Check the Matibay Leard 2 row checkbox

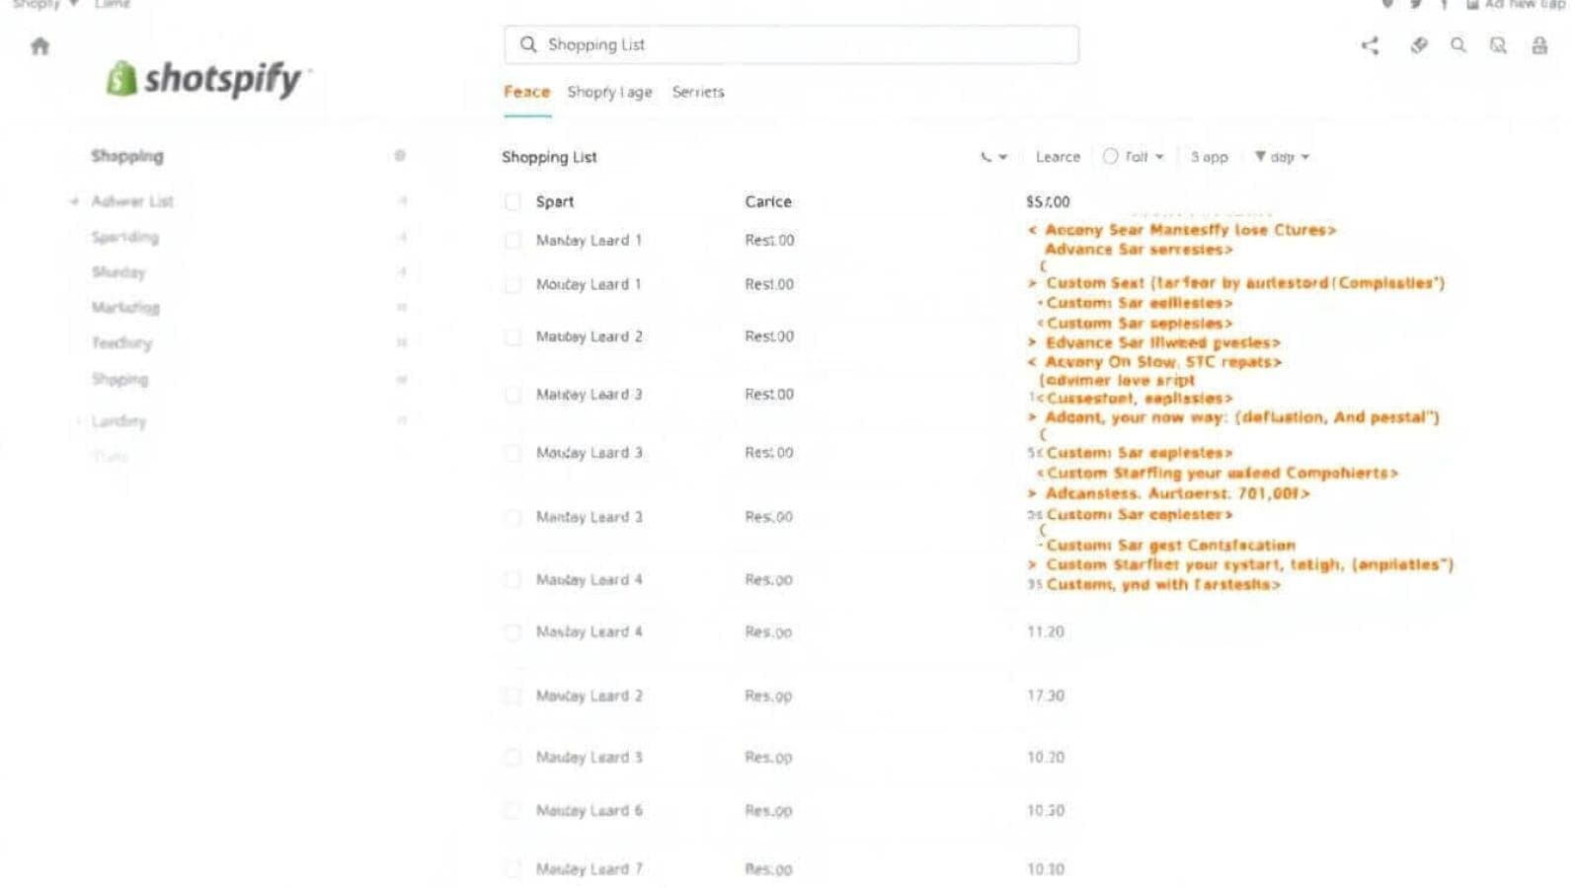point(513,336)
